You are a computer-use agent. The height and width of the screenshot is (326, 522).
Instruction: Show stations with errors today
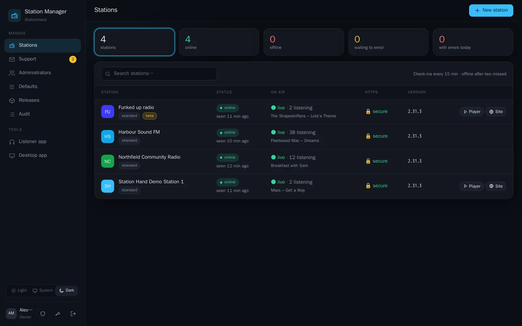473,42
